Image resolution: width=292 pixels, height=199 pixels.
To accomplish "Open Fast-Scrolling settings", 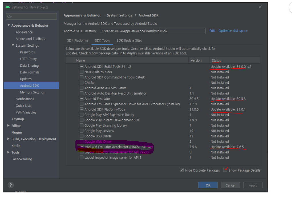I will pyautogui.click(x=22, y=159).
